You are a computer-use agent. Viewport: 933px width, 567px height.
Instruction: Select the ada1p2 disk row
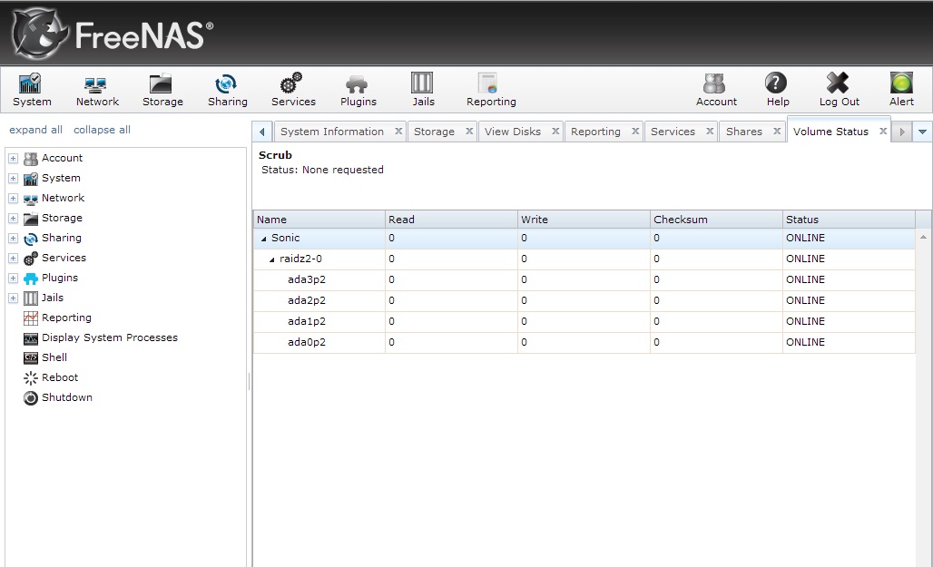584,322
